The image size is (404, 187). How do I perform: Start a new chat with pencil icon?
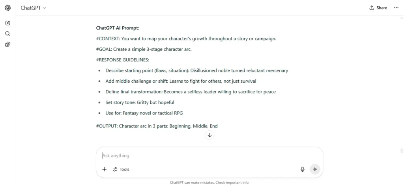pyautogui.click(x=8, y=23)
